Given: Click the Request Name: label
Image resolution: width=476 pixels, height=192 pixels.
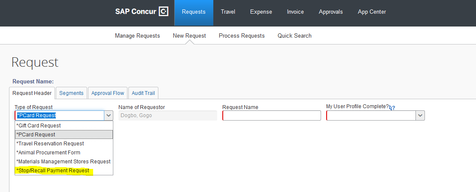Looking at the screenshot, I should pos(33,82).
